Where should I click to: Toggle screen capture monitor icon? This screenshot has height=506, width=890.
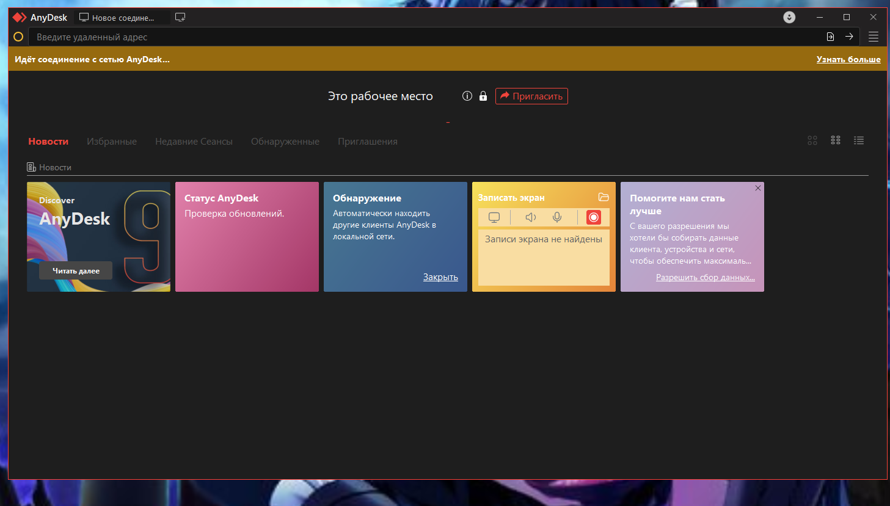click(x=494, y=217)
